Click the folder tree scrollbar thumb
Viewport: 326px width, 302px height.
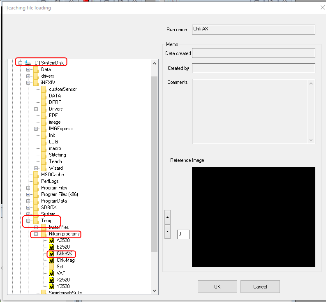click(x=154, y=164)
